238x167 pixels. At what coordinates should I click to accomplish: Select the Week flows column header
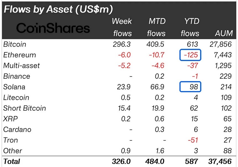tap(122, 27)
